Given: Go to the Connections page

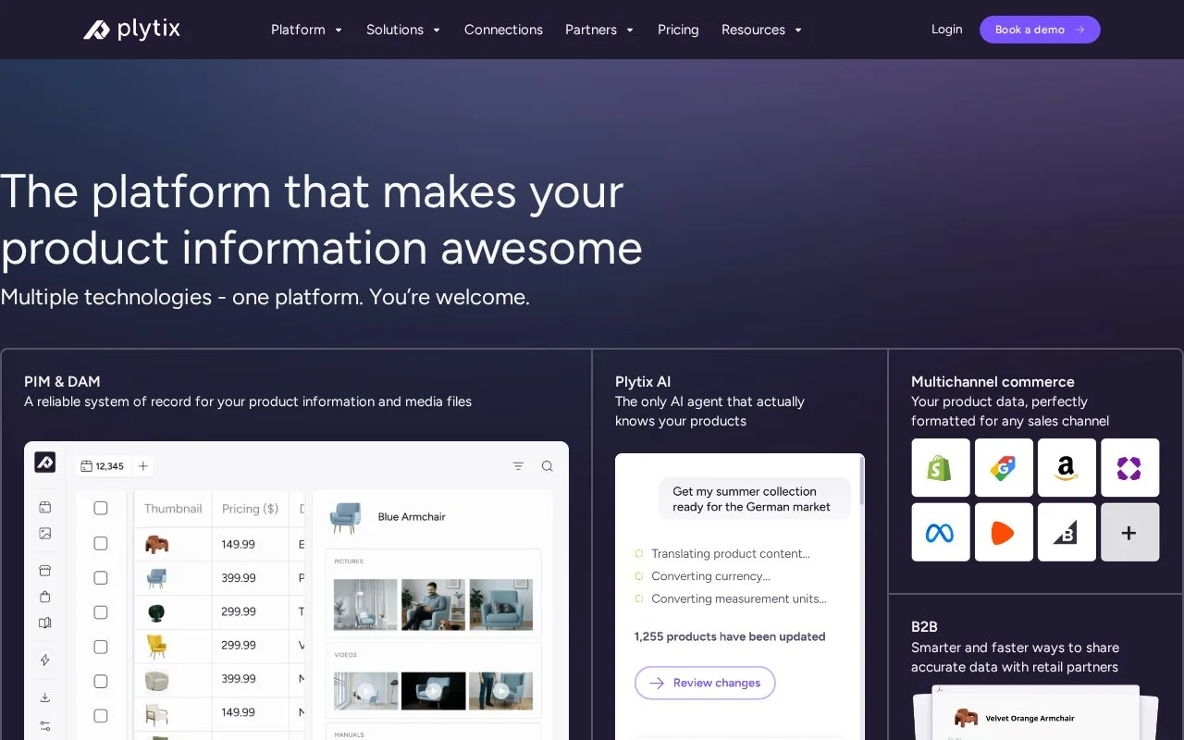Looking at the screenshot, I should [x=503, y=30].
